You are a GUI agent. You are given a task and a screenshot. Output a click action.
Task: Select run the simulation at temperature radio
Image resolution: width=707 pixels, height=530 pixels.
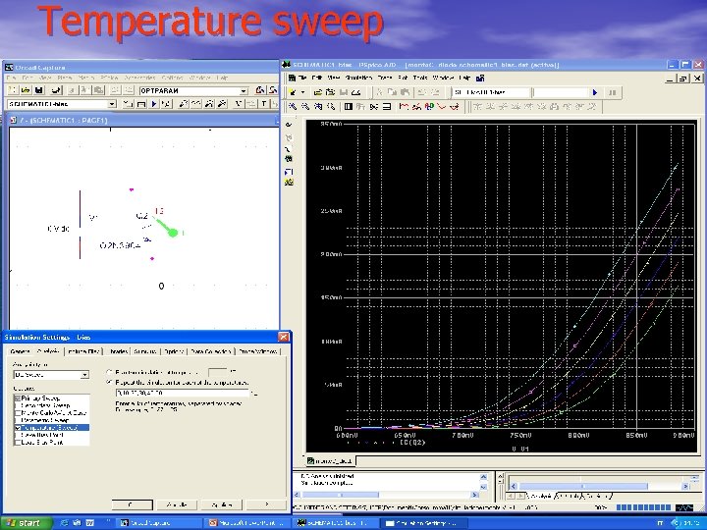pos(109,372)
